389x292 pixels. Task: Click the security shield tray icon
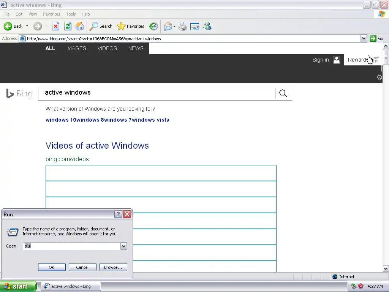pos(361,286)
